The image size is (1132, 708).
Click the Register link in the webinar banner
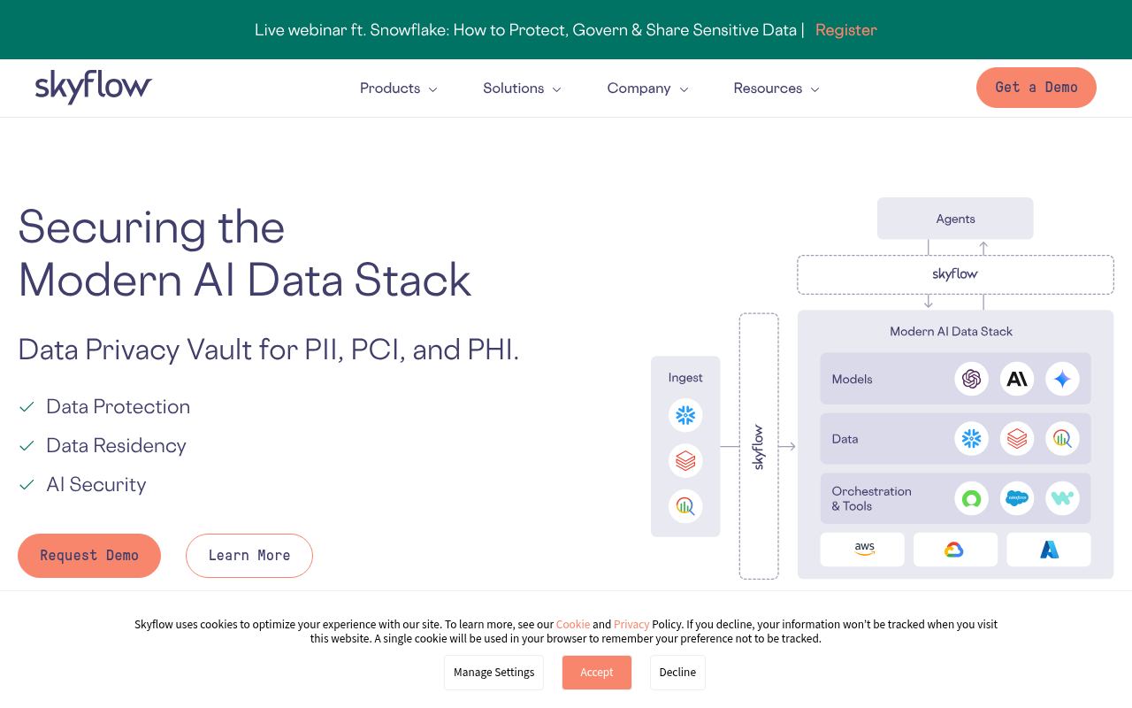pyautogui.click(x=845, y=29)
